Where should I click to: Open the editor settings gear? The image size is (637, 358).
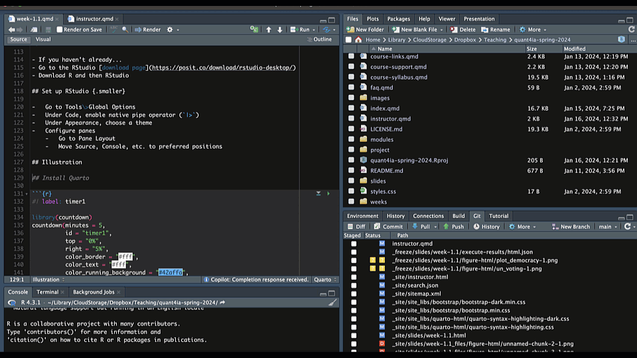click(x=170, y=30)
